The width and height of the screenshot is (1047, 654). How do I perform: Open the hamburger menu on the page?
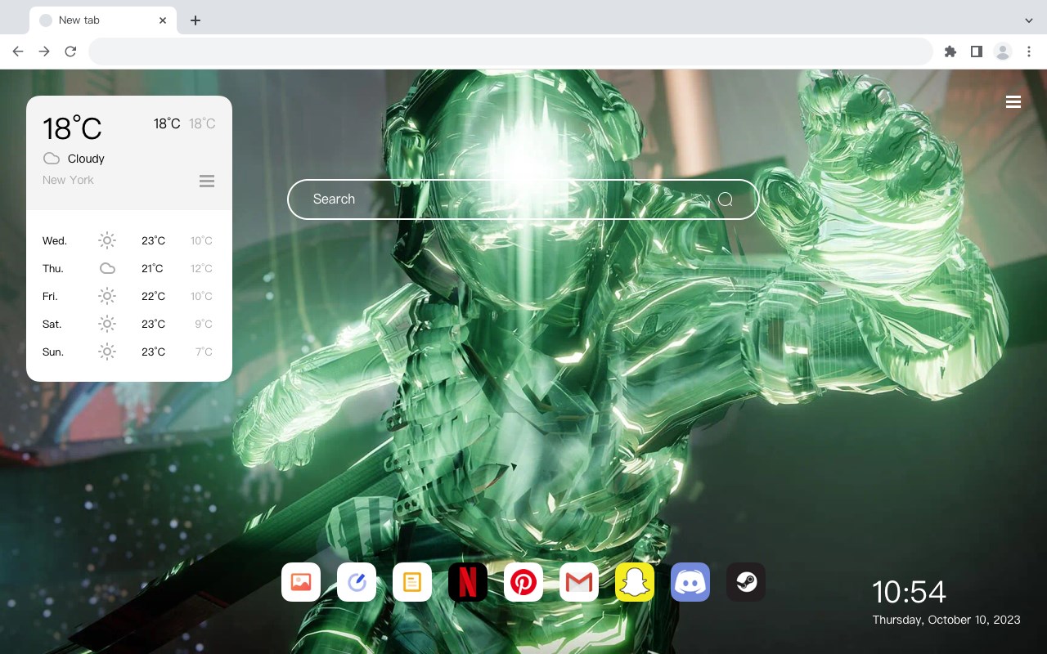[1013, 102]
